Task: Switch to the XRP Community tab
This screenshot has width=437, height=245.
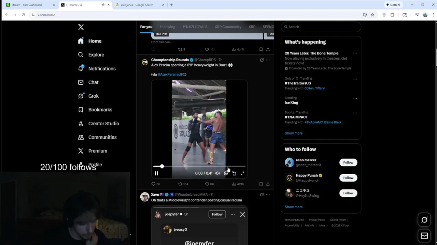Action: 228,27
